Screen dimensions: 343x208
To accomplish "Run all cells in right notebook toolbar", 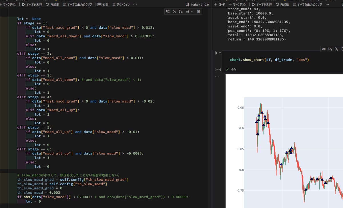I will click(262, 5).
